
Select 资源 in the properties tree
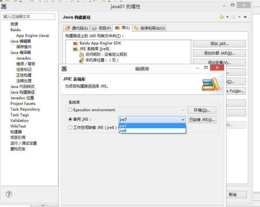pyautogui.click(x=14, y=24)
